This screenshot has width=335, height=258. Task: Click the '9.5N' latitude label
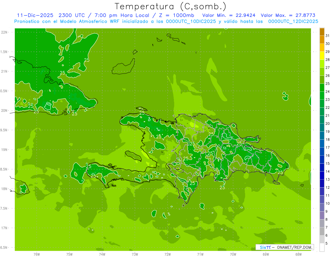click(4, 130)
